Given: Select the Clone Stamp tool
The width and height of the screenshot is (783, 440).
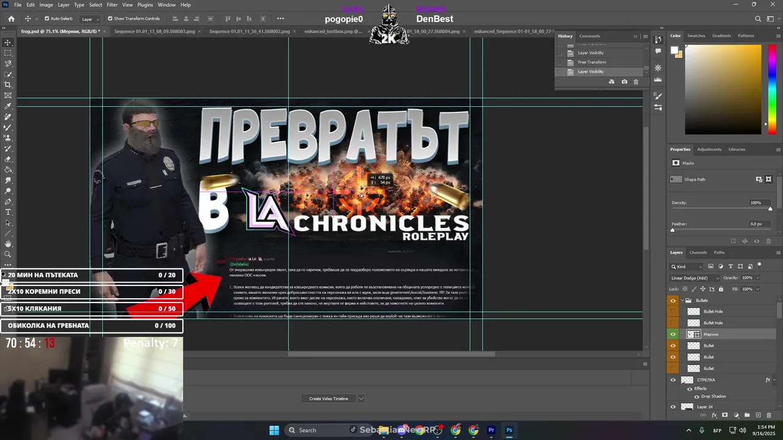Looking at the screenshot, I should (x=8, y=138).
